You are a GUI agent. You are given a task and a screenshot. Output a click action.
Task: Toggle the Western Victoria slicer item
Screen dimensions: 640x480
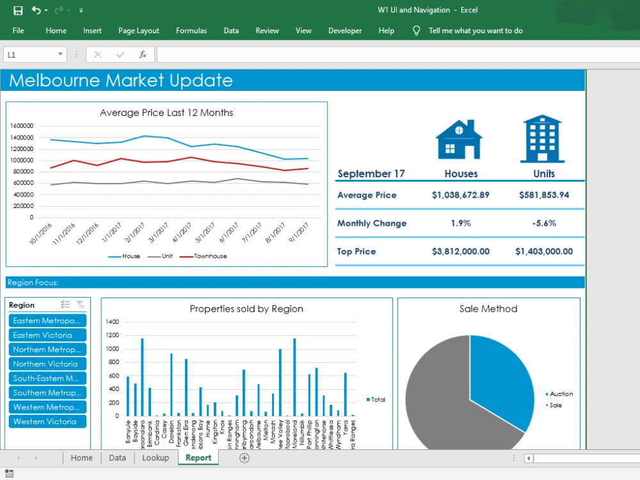pyautogui.click(x=47, y=422)
